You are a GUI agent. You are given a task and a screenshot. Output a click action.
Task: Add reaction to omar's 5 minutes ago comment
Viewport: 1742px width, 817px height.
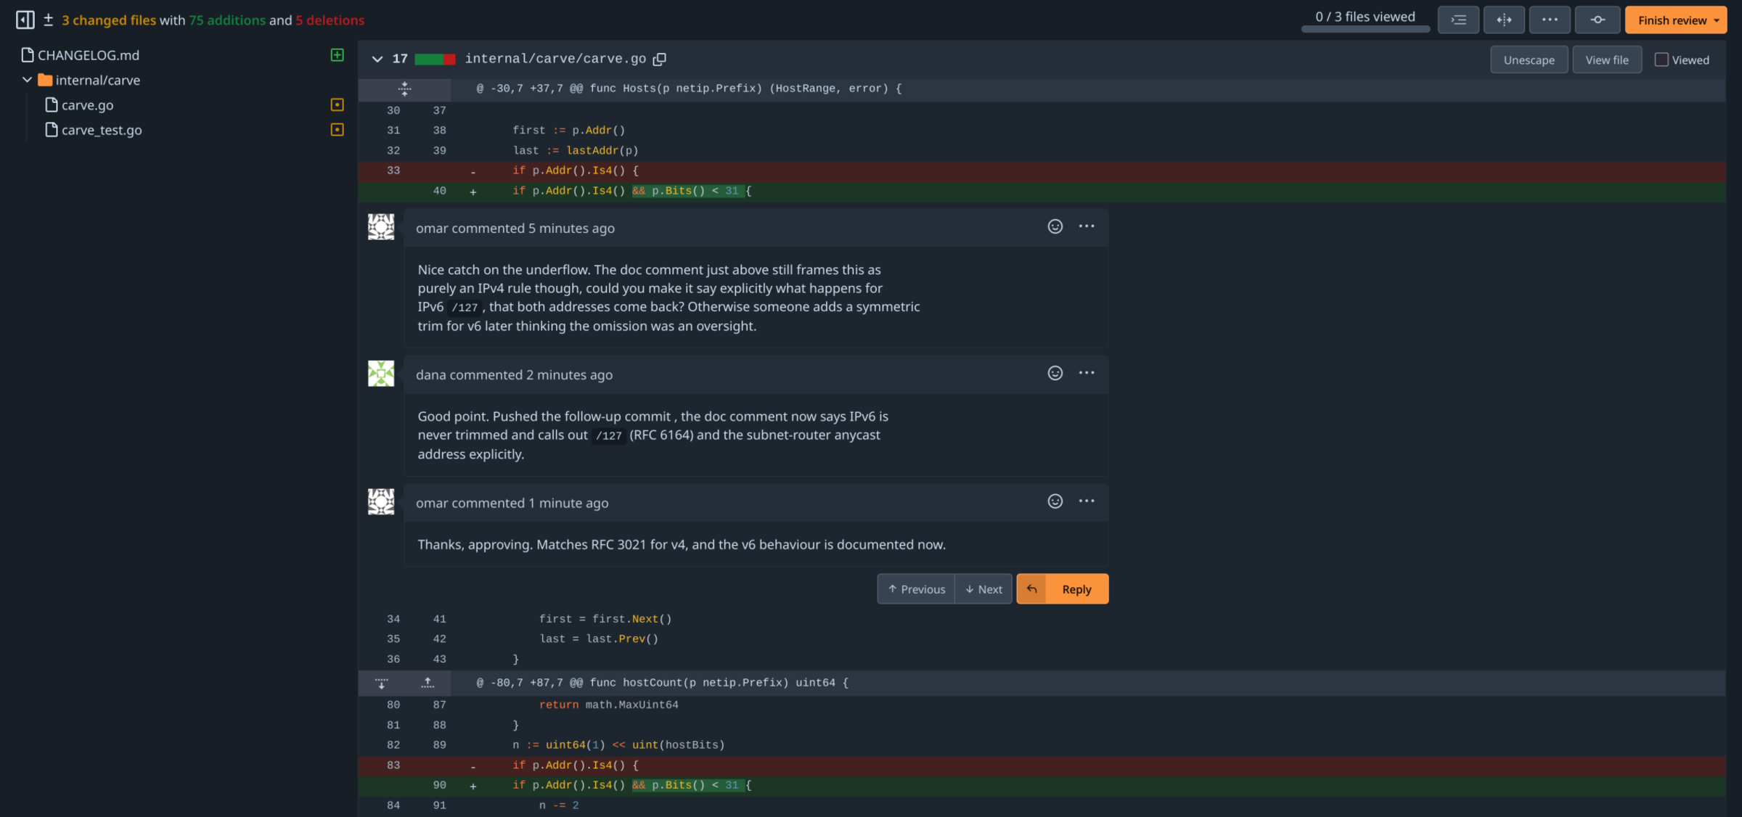click(x=1055, y=226)
